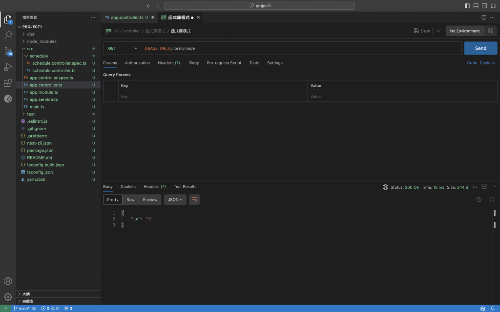
Task: Select Raw response view
Action: (130, 199)
